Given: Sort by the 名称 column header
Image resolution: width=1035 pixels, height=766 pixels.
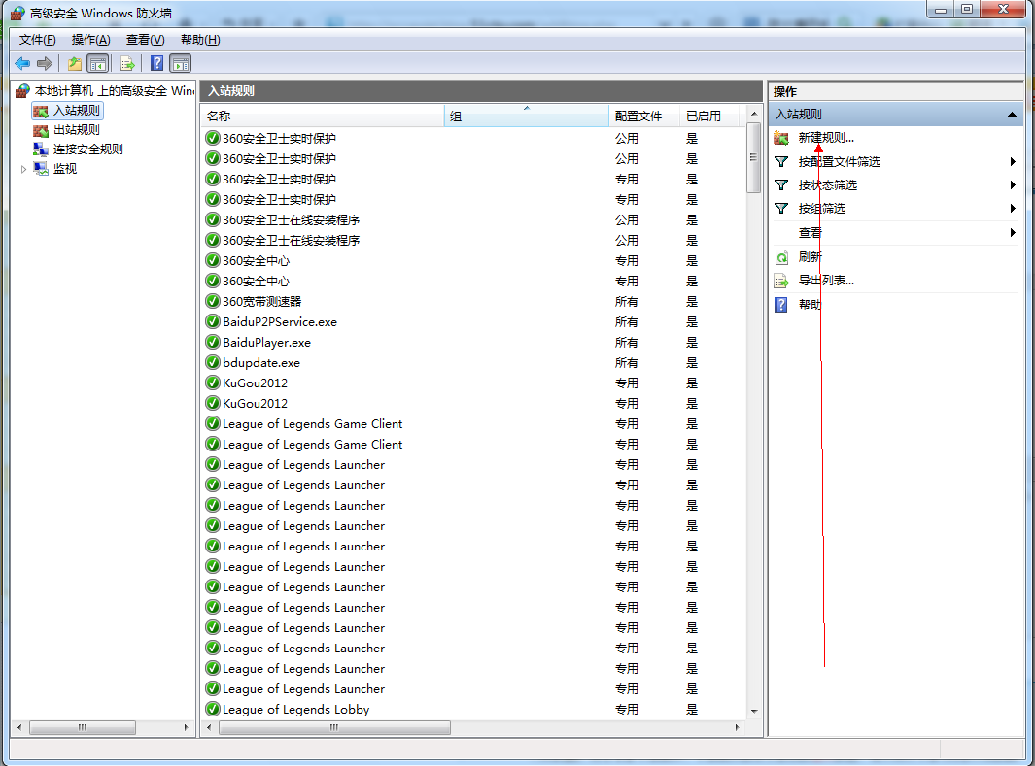Looking at the screenshot, I should click(323, 117).
